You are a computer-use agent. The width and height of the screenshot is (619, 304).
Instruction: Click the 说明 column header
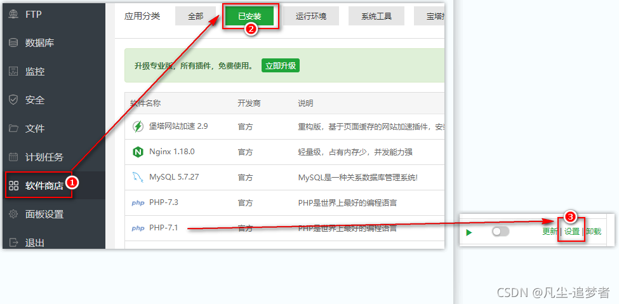coord(305,103)
